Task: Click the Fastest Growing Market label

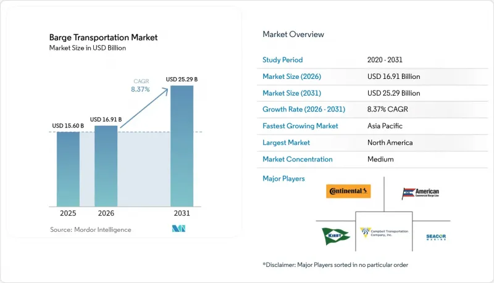Action: click(x=300, y=126)
